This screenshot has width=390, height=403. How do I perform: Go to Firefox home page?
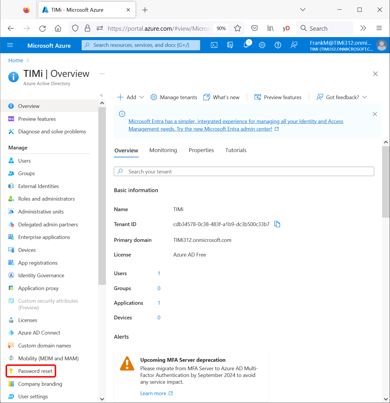[x=58, y=28]
